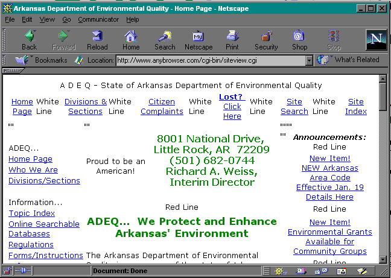Viewport: 391px width, 278px height.
Task: Open Newsgroups from the component bar
Action: point(321,271)
